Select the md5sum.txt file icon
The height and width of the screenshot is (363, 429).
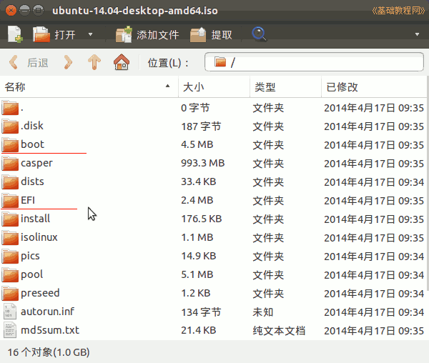pyautogui.click(x=10, y=330)
